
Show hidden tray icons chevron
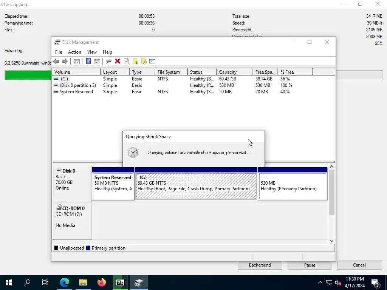coord(320,282)
